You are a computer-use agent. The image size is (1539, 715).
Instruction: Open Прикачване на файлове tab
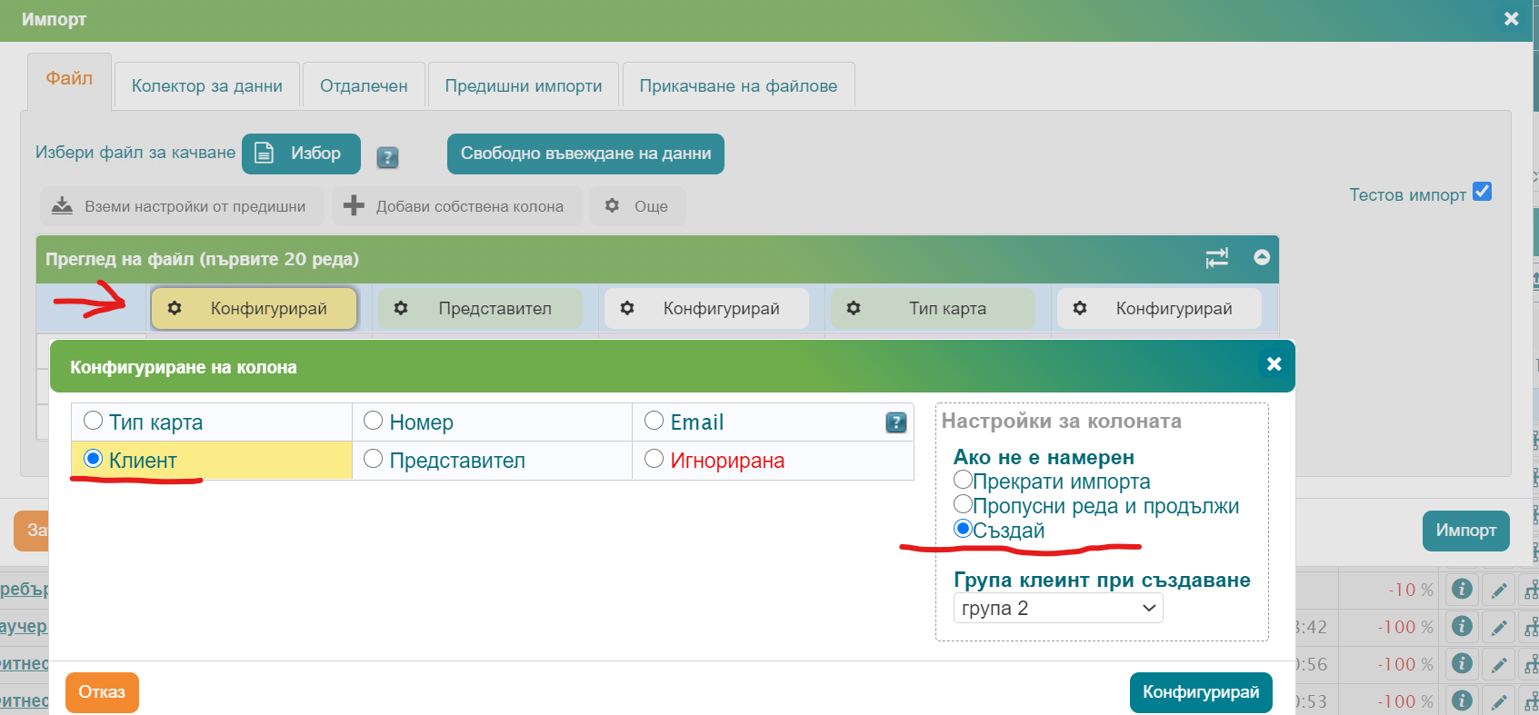(738, 85)
